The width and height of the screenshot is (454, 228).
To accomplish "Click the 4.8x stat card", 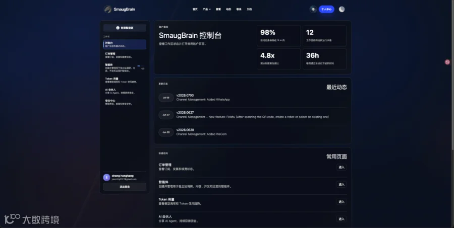I will (x=278, y=59).
